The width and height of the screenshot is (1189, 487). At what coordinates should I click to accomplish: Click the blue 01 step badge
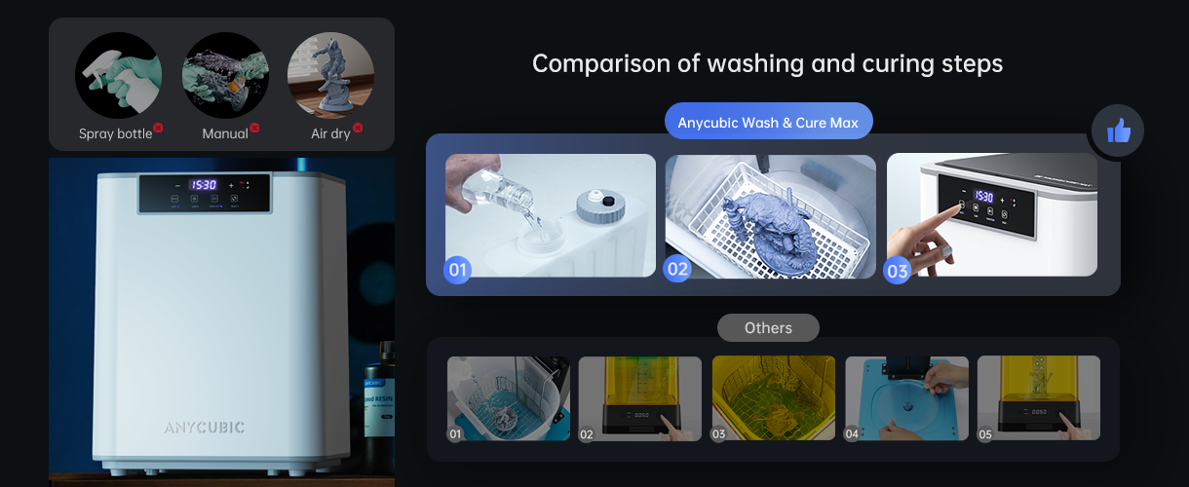457,270
